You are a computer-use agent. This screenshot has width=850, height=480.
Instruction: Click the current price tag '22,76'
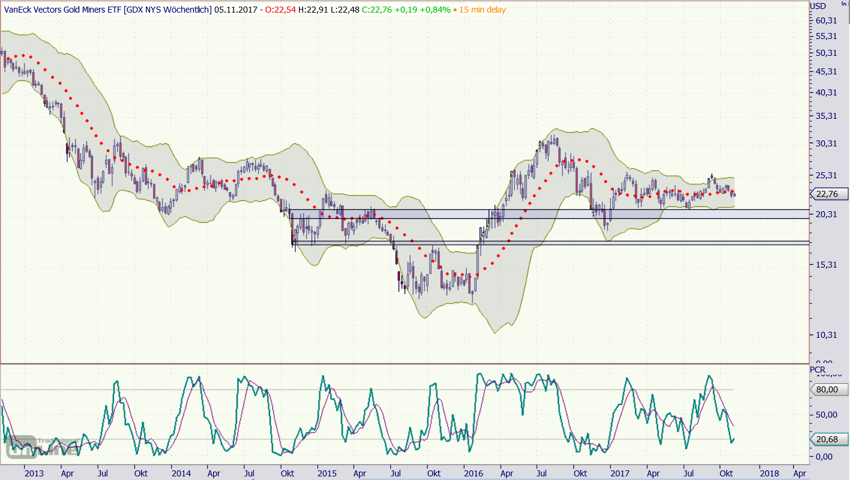[828, 194]
